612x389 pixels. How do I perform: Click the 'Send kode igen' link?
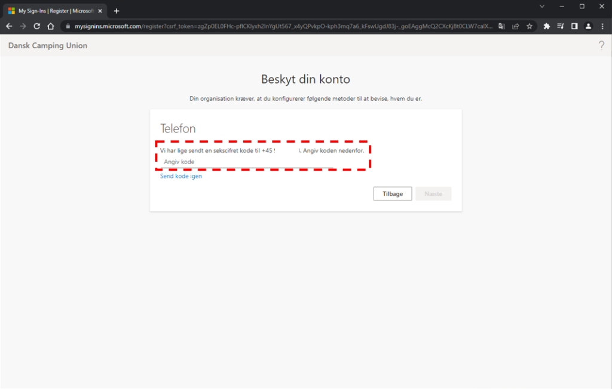coord(181,177)
